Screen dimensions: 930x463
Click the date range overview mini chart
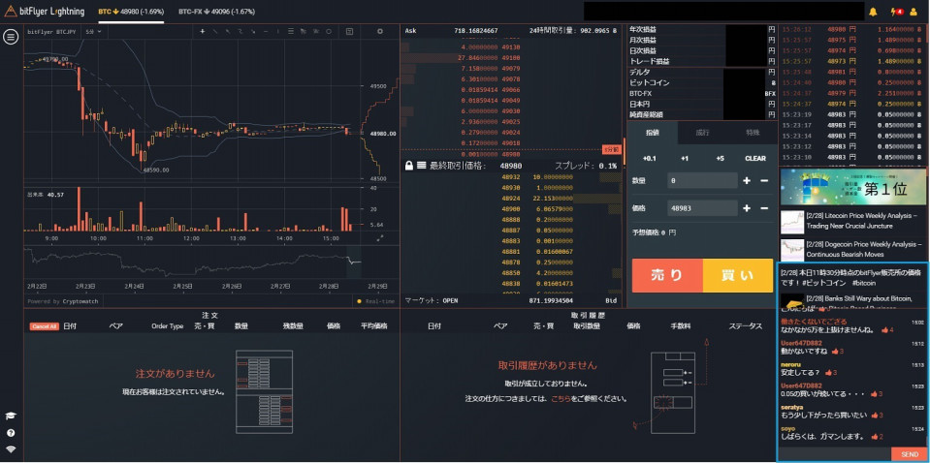(x=193, y=262)
